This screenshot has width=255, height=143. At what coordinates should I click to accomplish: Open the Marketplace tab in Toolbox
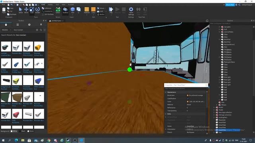click(x=6, y=25)
